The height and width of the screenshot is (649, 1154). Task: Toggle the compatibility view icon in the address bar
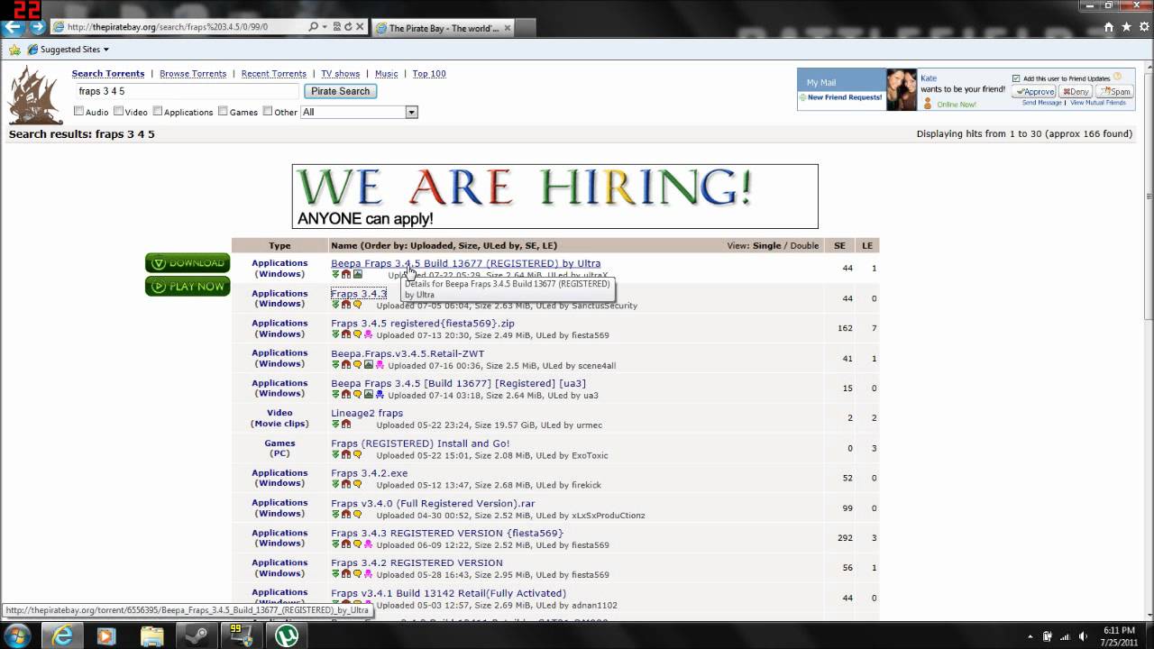click(336, 27)
